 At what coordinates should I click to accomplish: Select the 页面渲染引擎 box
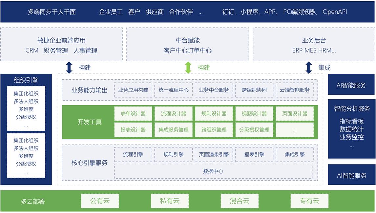(214, 155)
